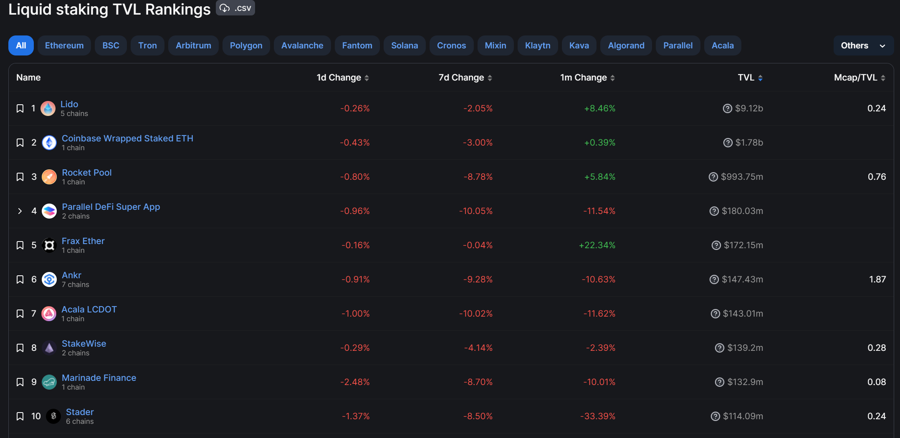Click the StakeWise logo icon

coord(49,348)
